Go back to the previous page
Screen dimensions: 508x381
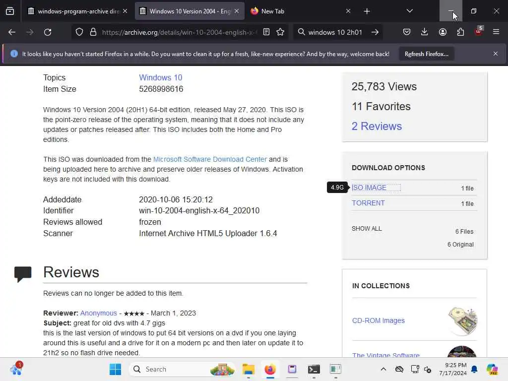(x=12, y=32)
